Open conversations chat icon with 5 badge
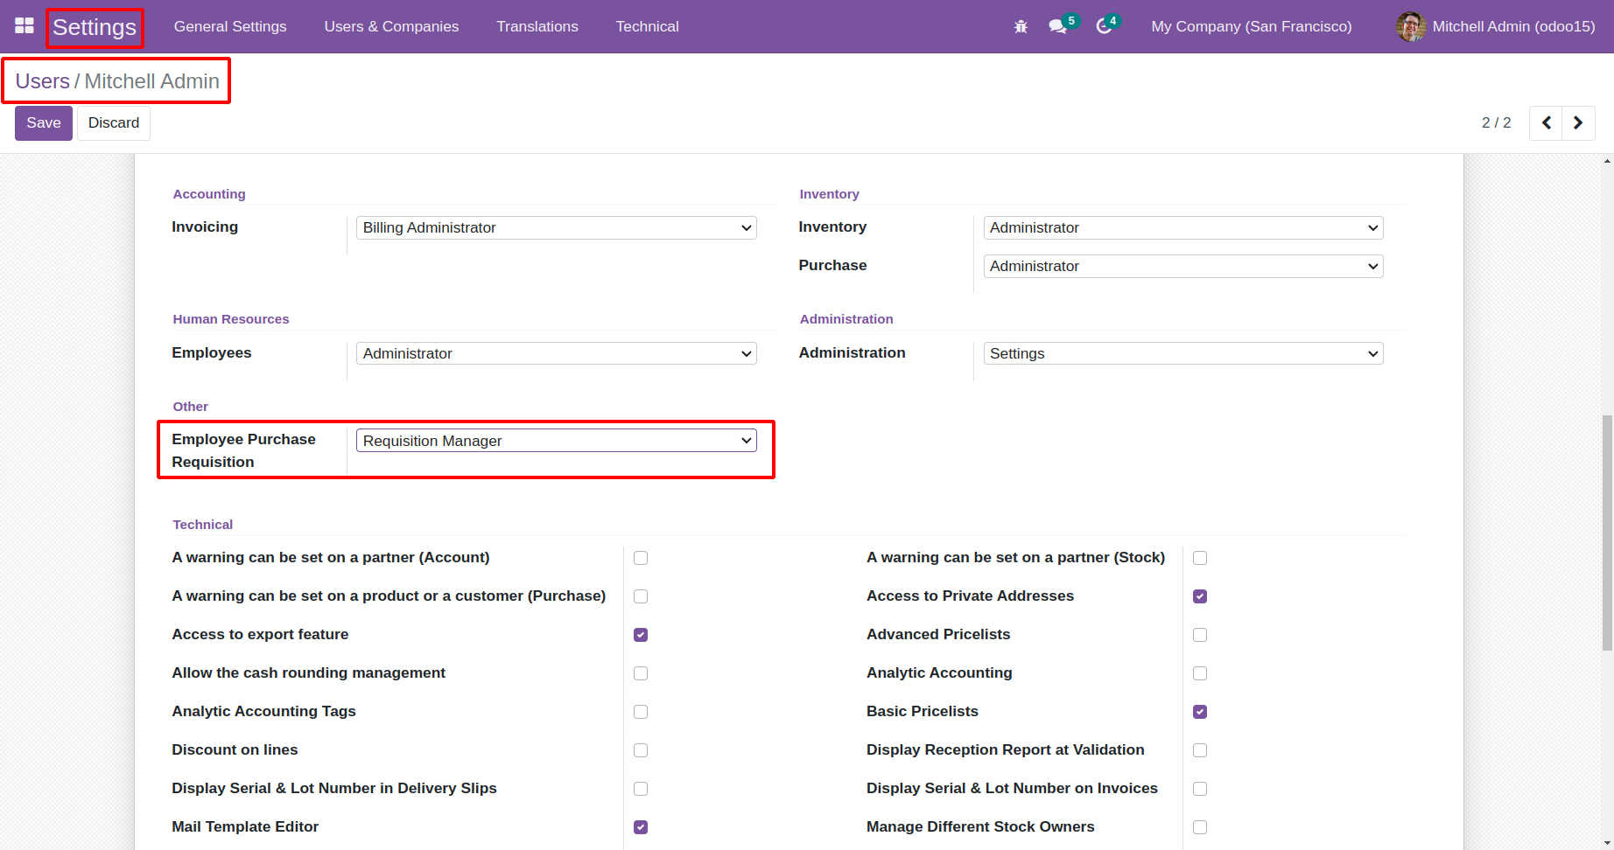Image resolution: width=1614 pixels, height=850 pixels. pyautogui.click(x=1059, y=26)
